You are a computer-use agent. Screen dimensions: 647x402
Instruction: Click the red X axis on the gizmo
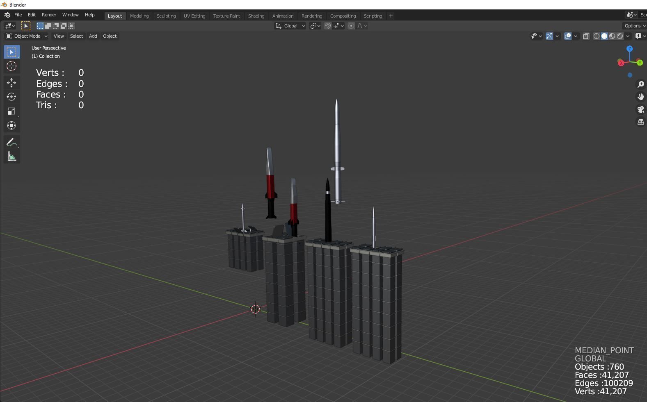(621, 63)
